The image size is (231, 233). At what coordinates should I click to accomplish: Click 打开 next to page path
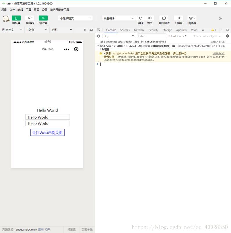tap(47, 230)
